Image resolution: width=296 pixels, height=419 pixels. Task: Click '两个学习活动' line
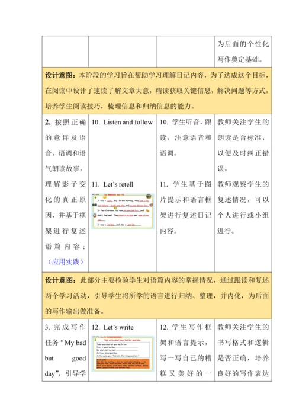pyautogui.click(x=157, y=296)
